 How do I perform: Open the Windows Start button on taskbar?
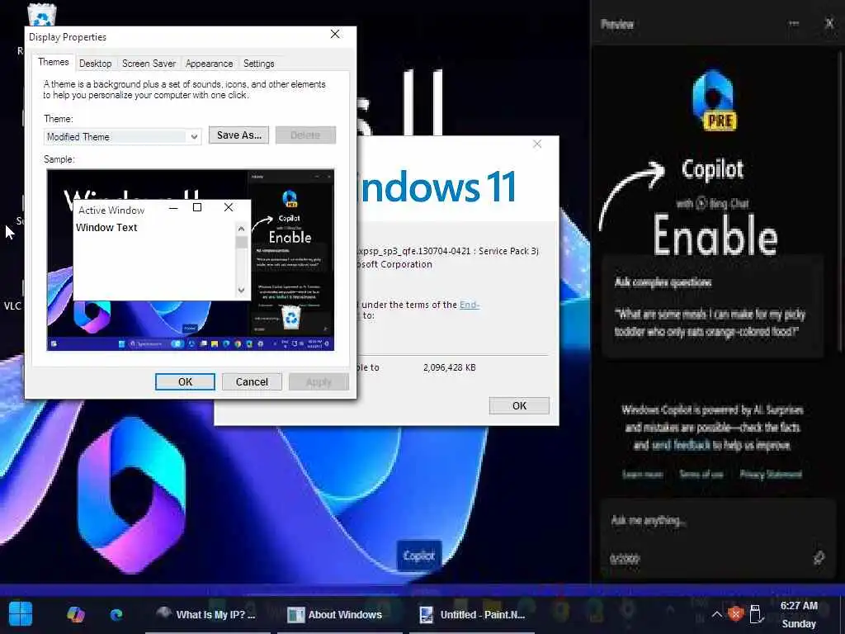(x=21, y=614)
